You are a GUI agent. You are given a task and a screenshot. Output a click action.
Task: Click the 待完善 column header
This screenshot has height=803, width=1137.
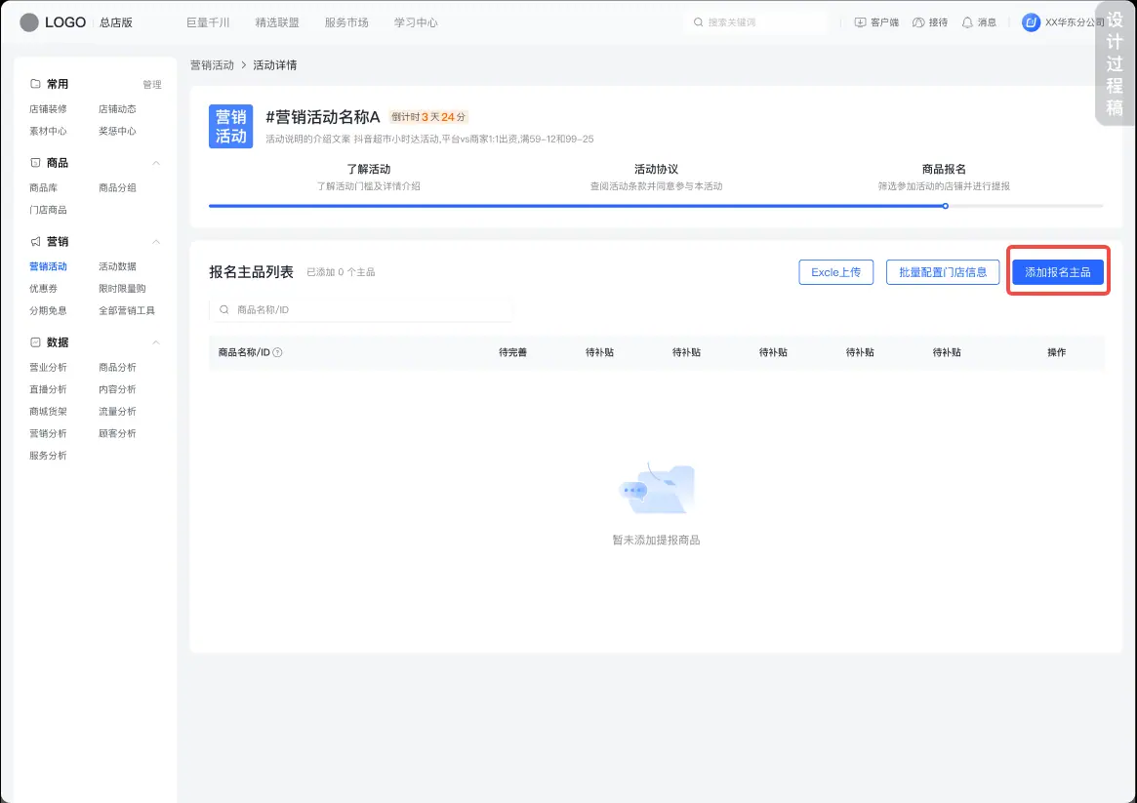click(x=512, y=352)
